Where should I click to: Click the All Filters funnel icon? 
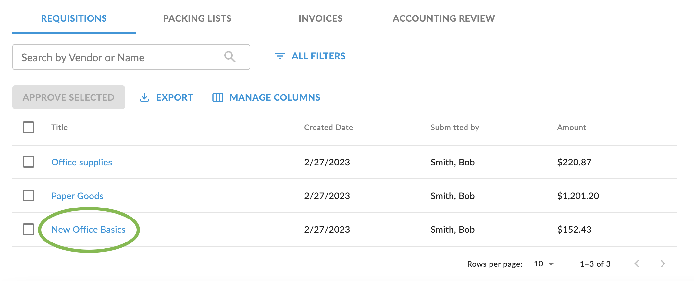point(280,56)
